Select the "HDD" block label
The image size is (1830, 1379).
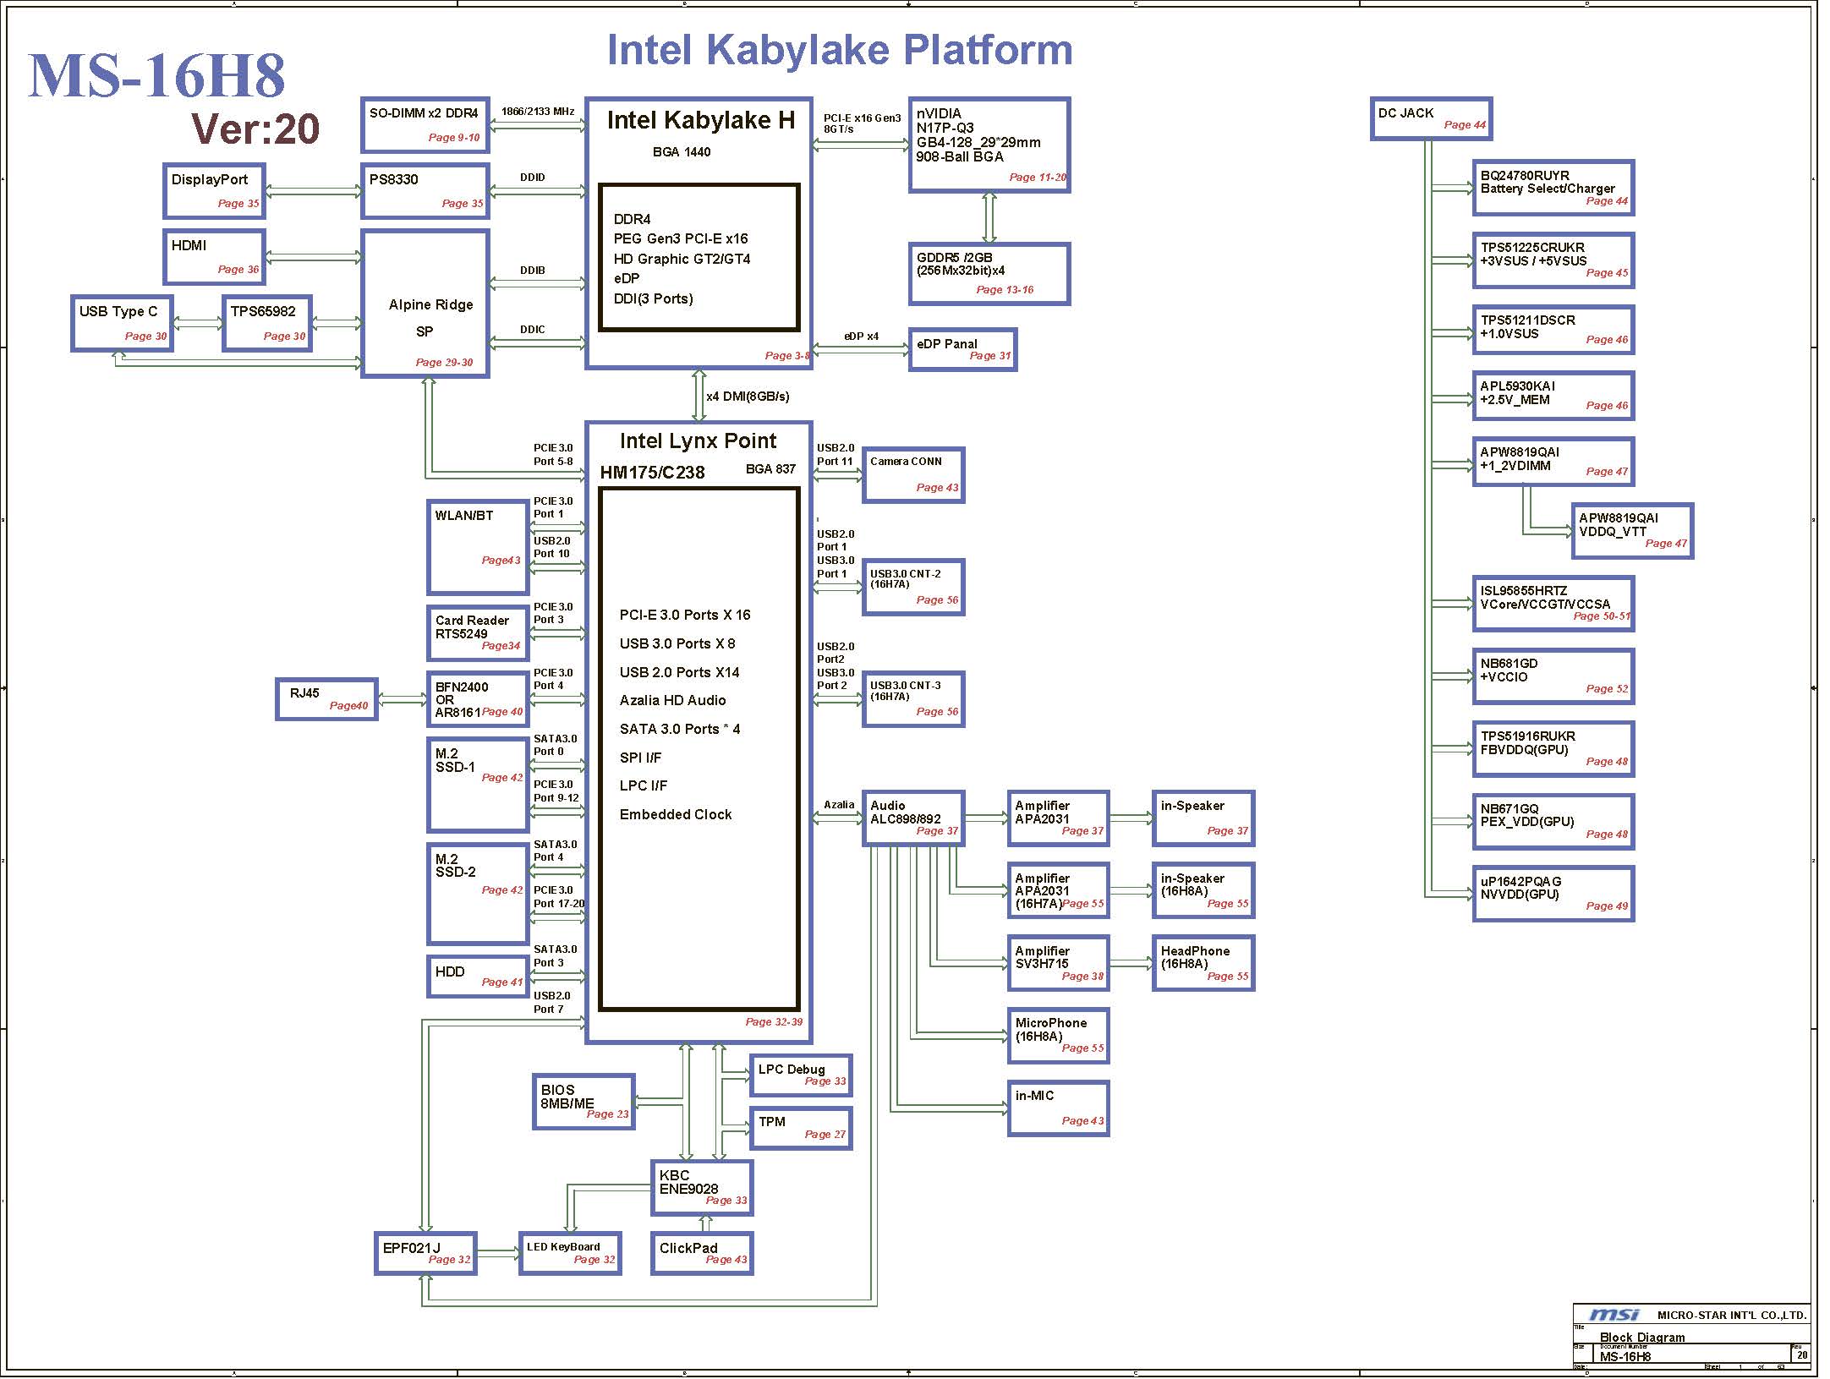coord(450,971)
